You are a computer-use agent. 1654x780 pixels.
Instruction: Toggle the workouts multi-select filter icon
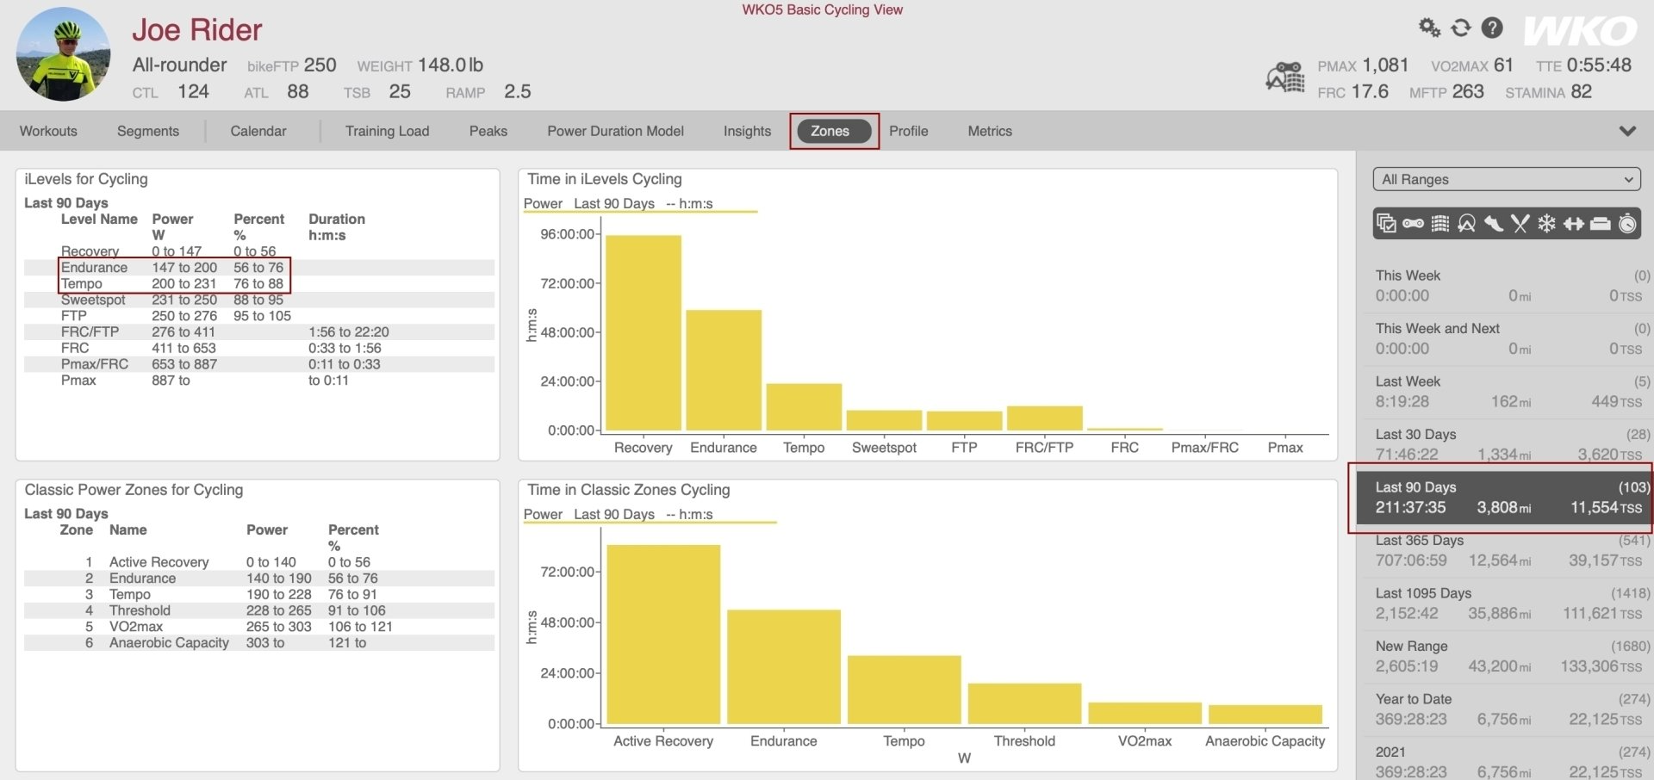click(1386, 224)
